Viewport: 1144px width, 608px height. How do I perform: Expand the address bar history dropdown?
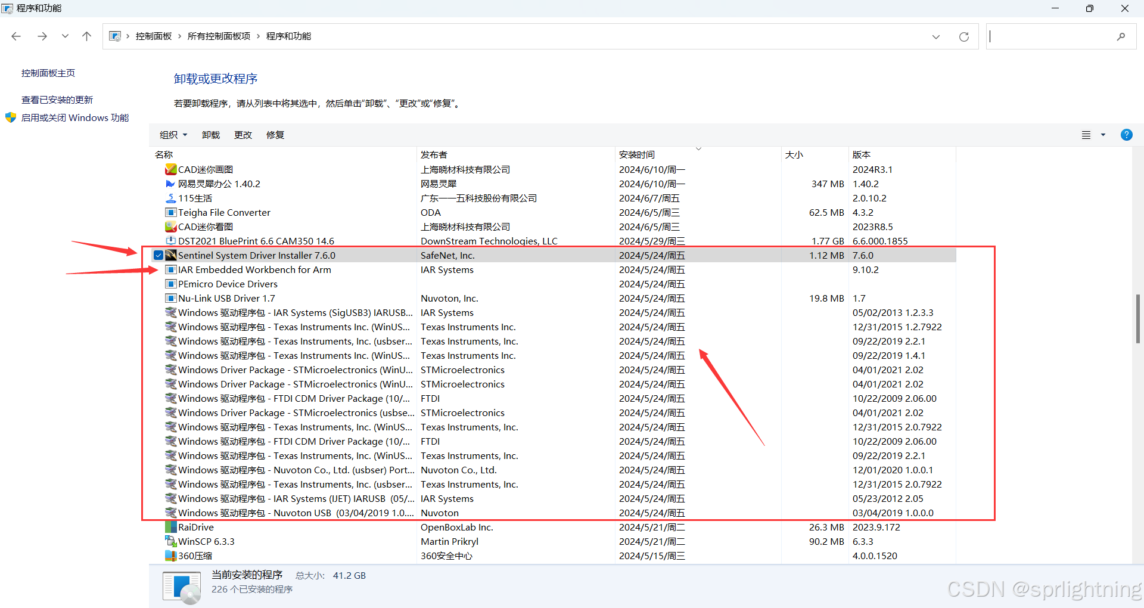point(935,36)
